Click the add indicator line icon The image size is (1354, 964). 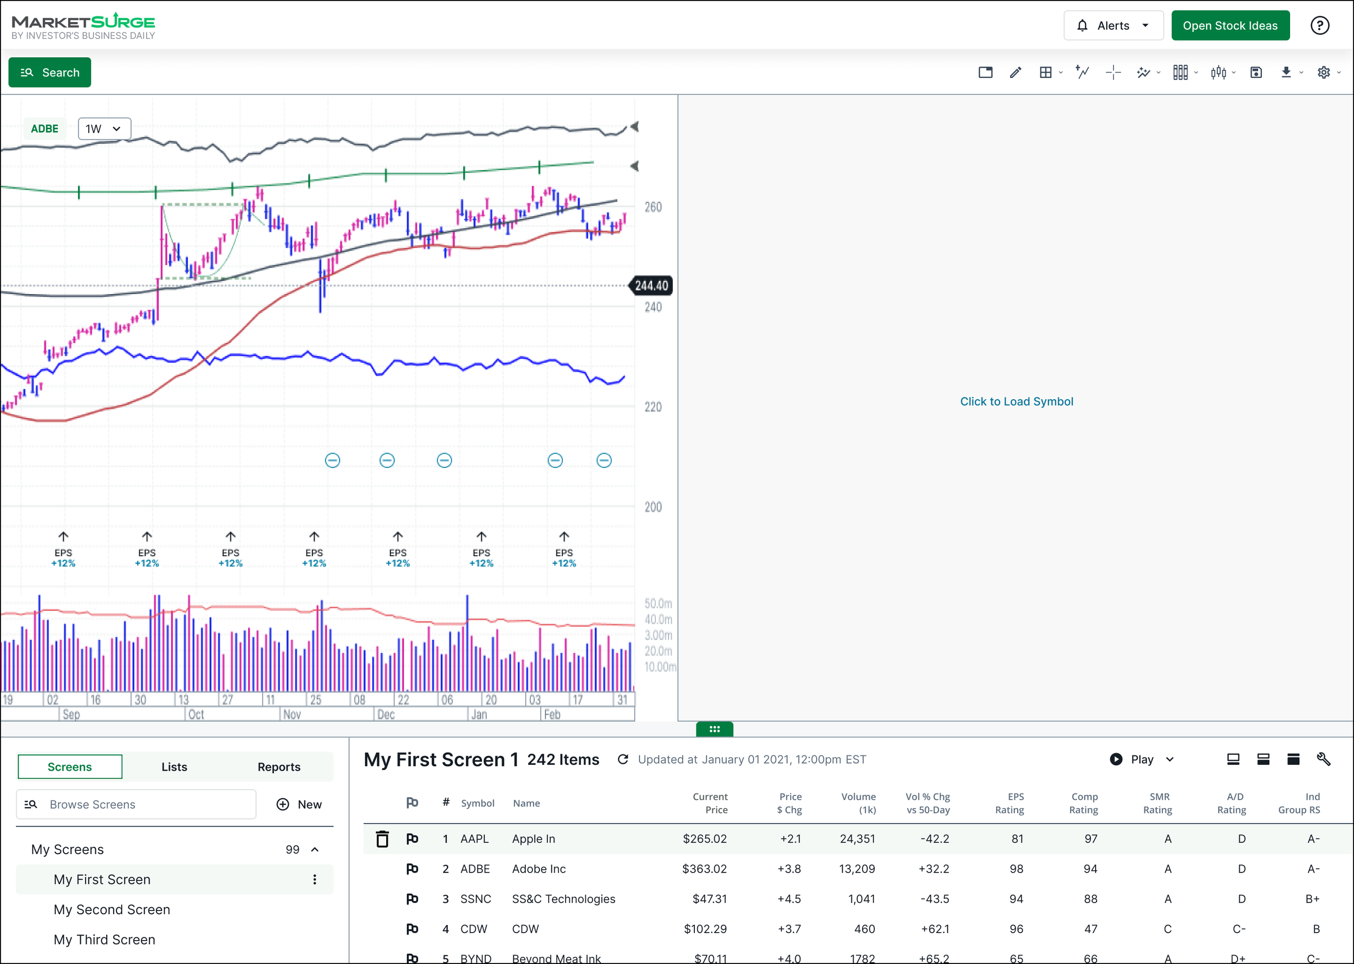[x=1083, y=73]
